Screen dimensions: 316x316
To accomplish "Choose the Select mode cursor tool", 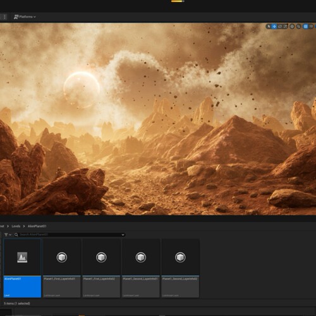I will click(269, 27).
